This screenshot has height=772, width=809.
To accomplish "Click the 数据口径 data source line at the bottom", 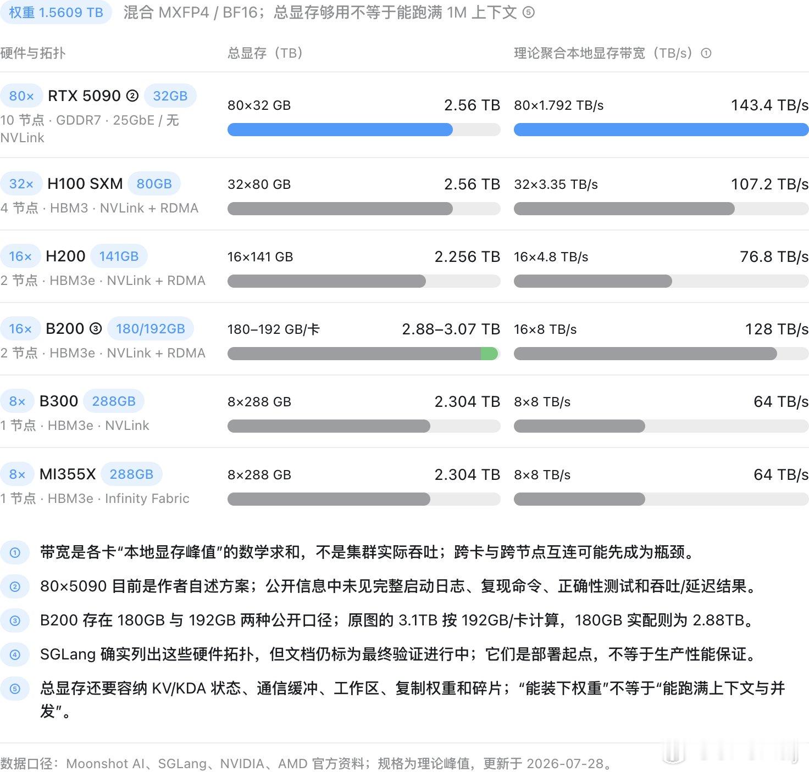I will coord(306,764).
